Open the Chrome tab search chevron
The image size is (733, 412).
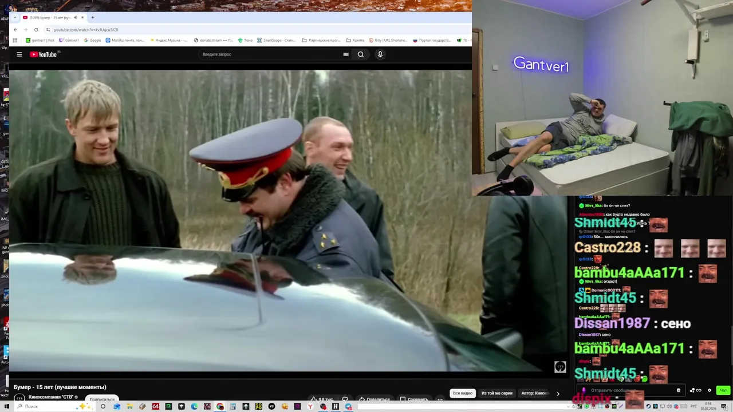[x=15, y=17]
